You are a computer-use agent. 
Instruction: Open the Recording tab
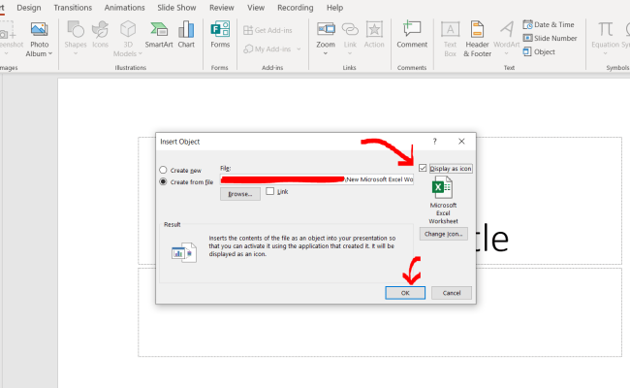(x=296, y=8)
